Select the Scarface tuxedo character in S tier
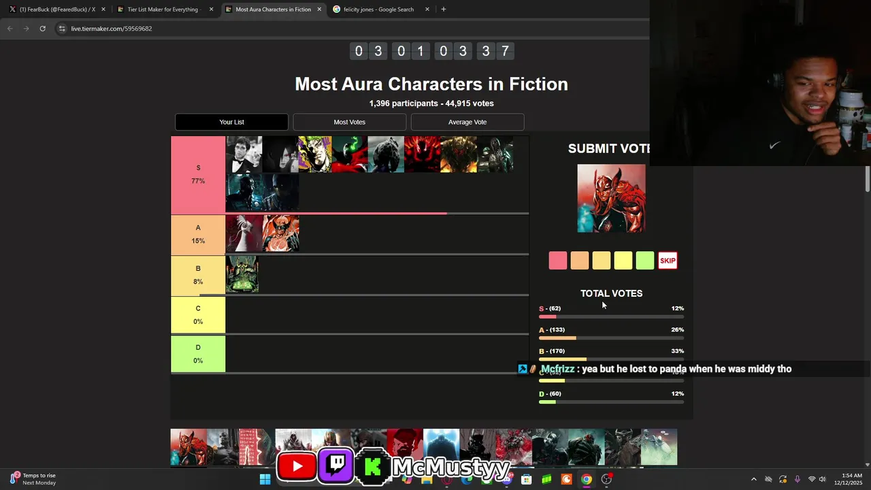Screen dimensions: 871x490 click(244, 154)
